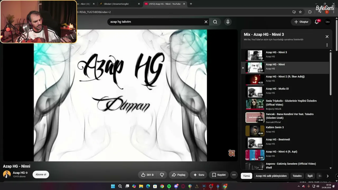Image resolution: width=338 pixels, height=190 pixels.
Task: Click the playlist scroll-down arrow
Action: tap(330, 168)
